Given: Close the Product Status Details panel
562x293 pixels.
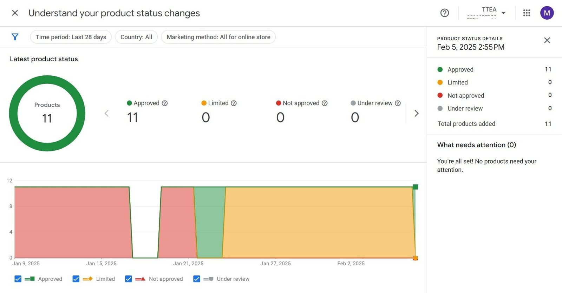Looking at the screenshot, I should click(x=547, y=40).
